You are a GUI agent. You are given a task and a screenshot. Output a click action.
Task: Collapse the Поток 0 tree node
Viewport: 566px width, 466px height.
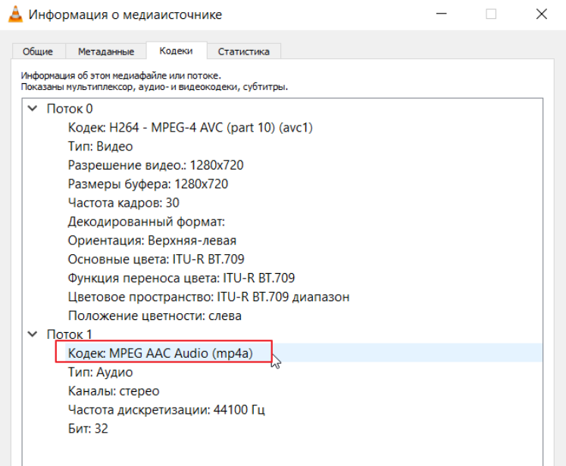click(32, 108)
